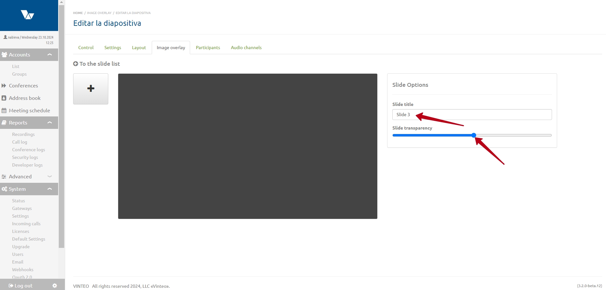Adjust the Slide transparency slider handle
The height and width of the screenshot is (290, 606).
point(474,135)
